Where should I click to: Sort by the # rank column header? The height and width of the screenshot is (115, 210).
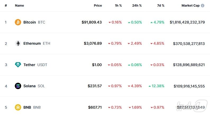(x=6, y=6)
